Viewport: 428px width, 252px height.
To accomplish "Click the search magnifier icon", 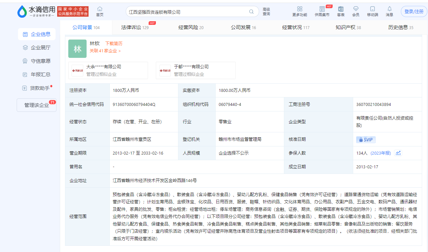I will pyautogui.click(x=252, y=12).
